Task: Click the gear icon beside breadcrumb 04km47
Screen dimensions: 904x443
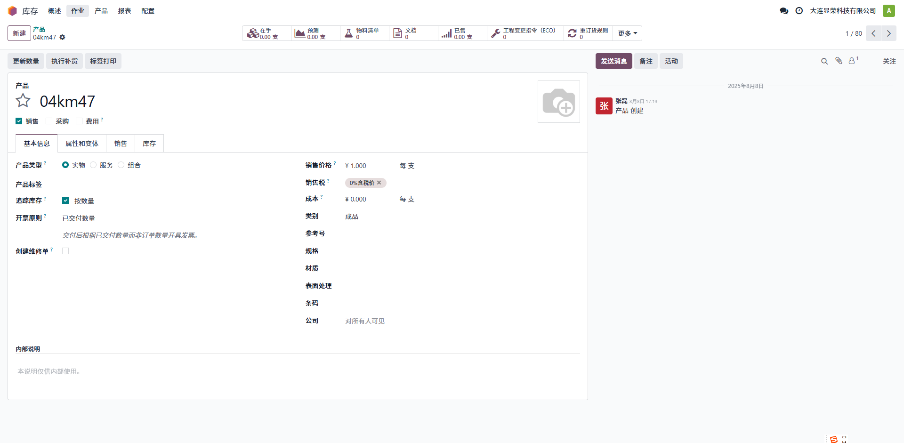Action: coord(62,37)
